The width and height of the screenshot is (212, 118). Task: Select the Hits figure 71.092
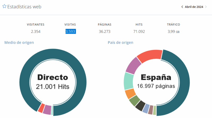(139, 32)
